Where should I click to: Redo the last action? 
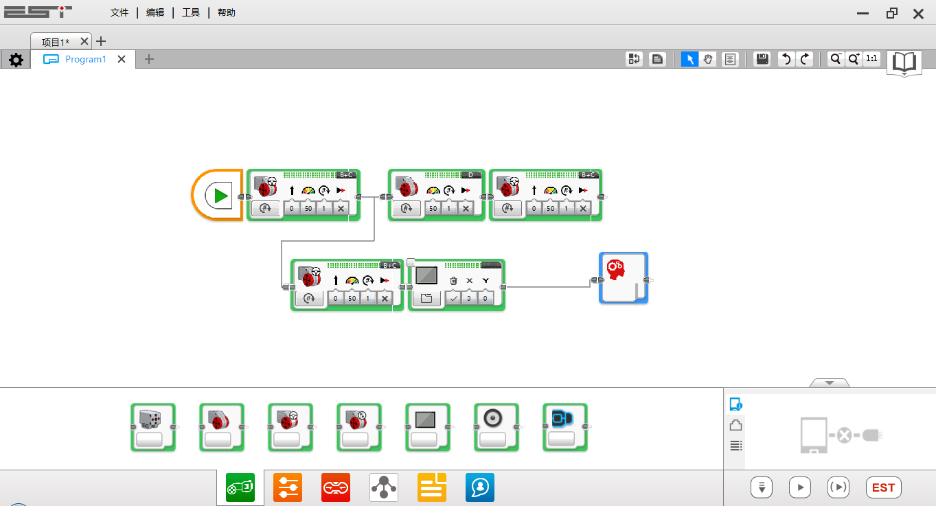tap(804, 59)
